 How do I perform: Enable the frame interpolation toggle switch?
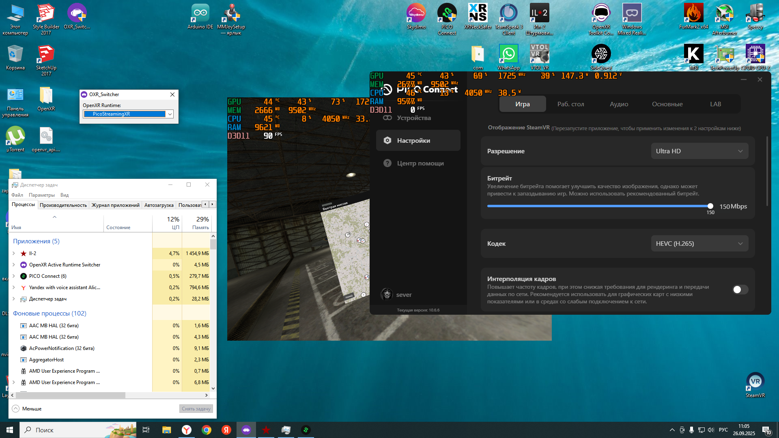tap(740, 290)
